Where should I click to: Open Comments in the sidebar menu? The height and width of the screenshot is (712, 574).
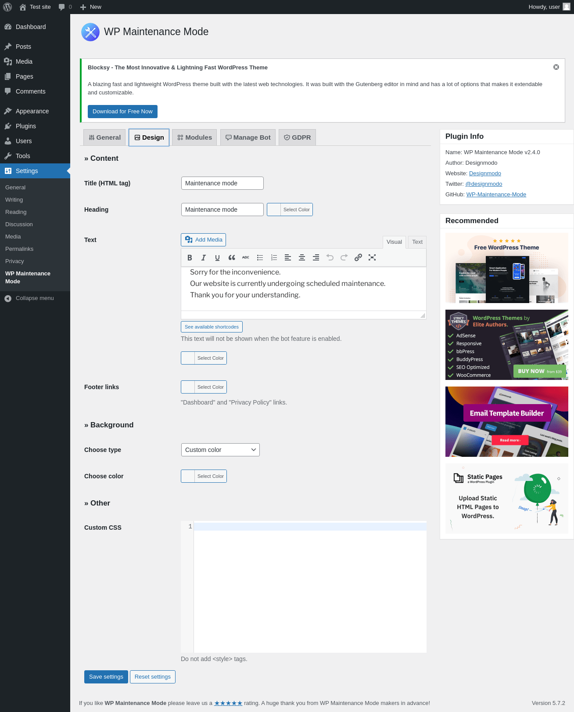[x=35, y=91]
